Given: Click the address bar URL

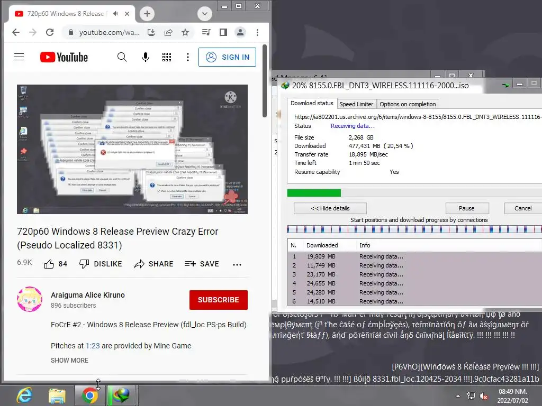Looking at the screenshot, I should click(x=109, y=32).
